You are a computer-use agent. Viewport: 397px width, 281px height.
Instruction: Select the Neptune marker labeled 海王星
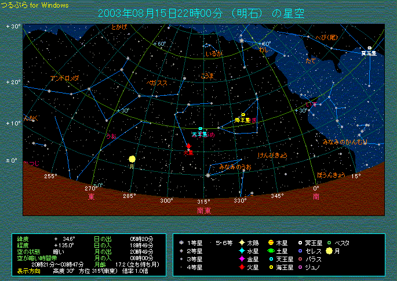coord(243,114)
